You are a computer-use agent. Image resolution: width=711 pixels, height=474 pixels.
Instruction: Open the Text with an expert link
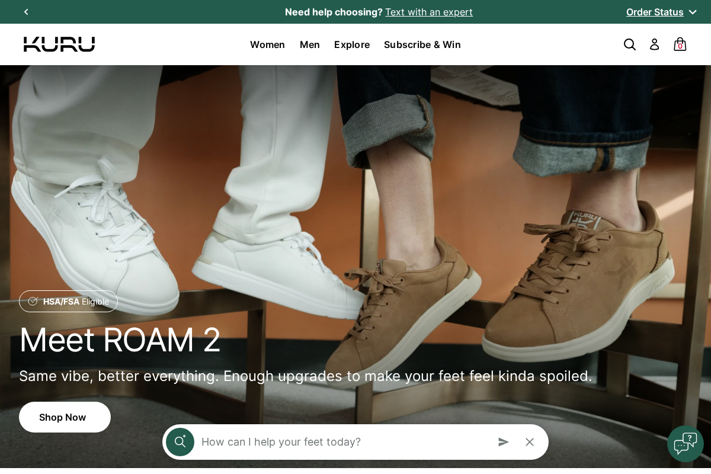coord(429,12)
